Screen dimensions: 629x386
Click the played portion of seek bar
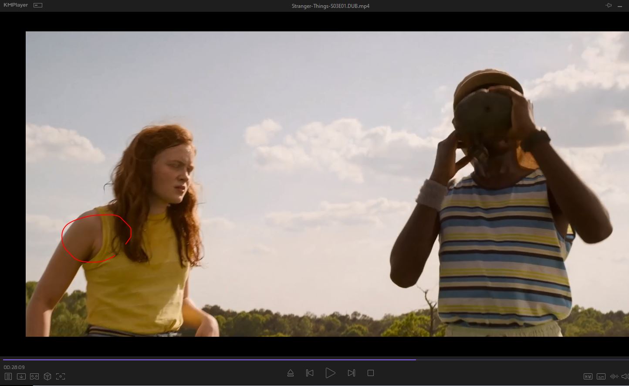click(x=209, y=360)
